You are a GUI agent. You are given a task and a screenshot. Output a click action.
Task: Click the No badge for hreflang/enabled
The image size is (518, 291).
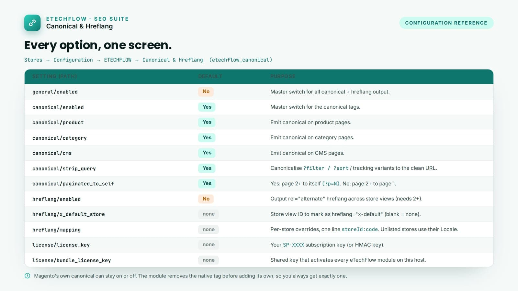click(206, 199)
